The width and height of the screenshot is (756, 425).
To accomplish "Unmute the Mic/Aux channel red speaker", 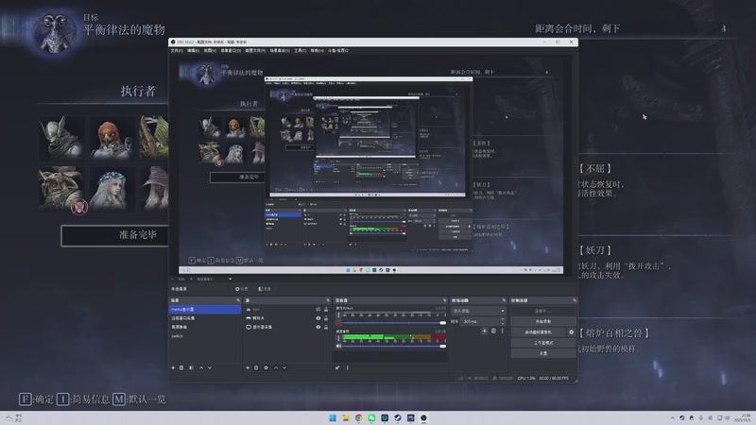I will coord(338,323).
